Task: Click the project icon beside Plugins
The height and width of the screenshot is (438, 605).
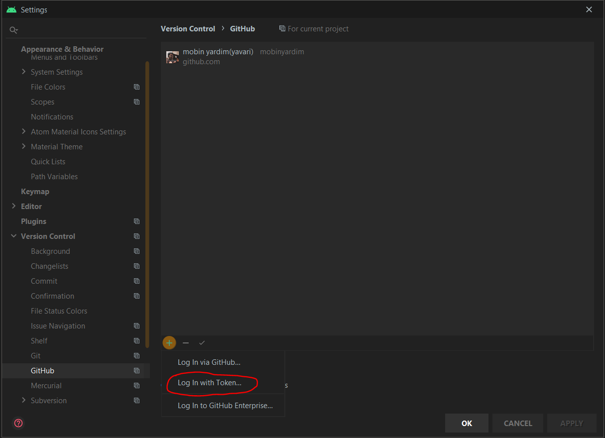Action: tap(136, 221)
